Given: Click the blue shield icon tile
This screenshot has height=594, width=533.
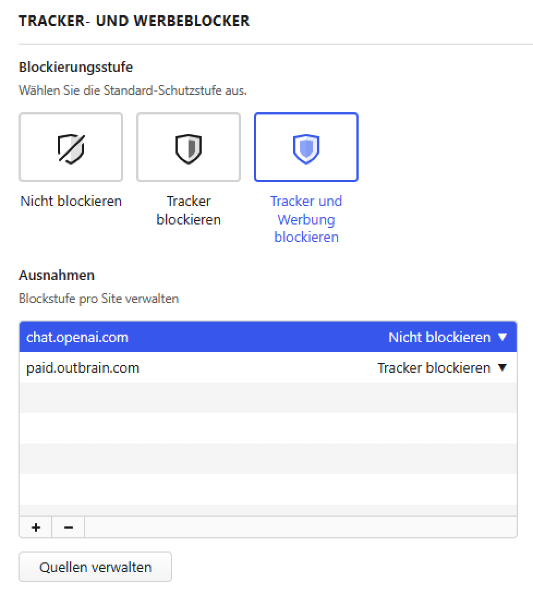Looking at the screenshot, I should tap(306, 147).
